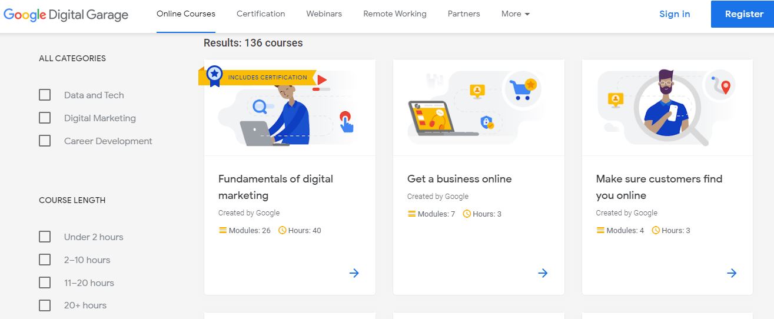This screenshot has width=774, height=319.
Task: Click arrow icon on Fundamentals of digital marketing card
Action: pyautogui.click(x=354, y=273)
